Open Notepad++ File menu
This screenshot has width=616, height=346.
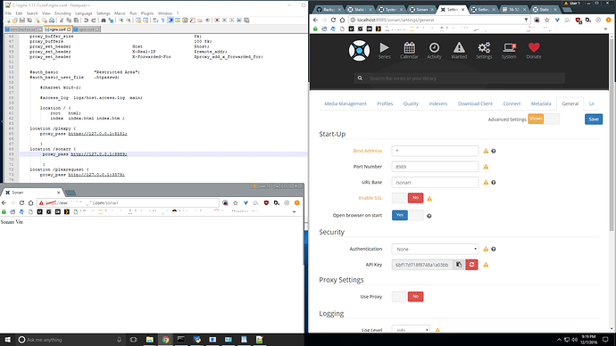8,13
